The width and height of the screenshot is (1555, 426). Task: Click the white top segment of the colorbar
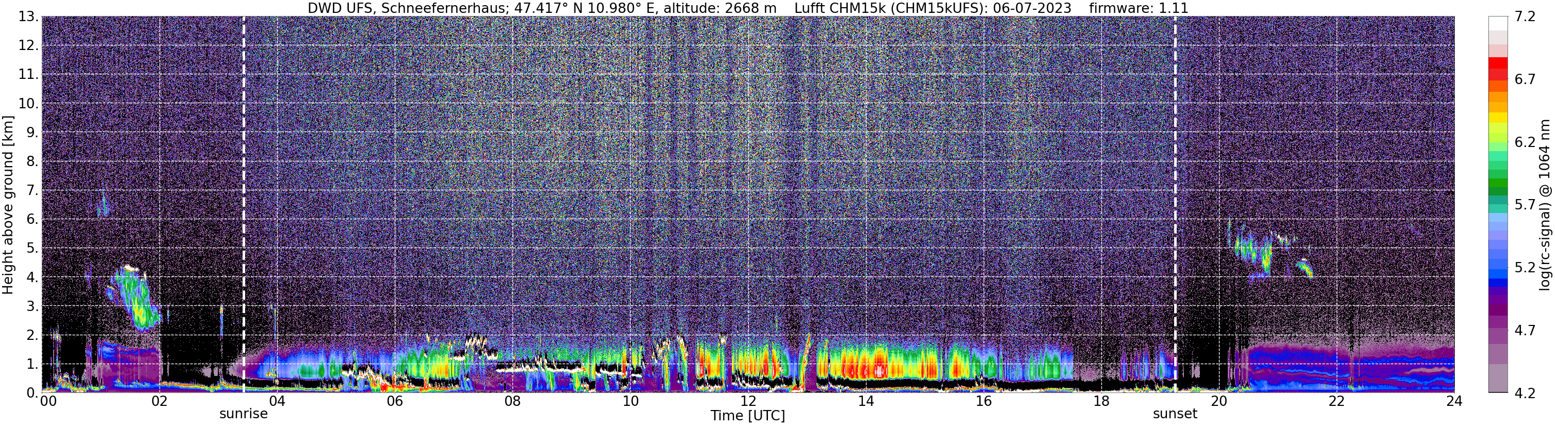point(1498,23)
